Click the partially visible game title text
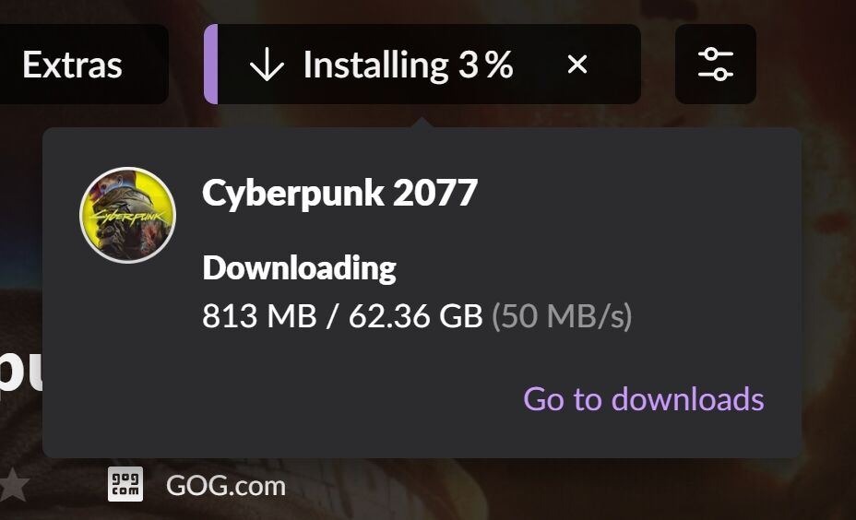Image resolution: width=856 pixels, height=520 pixels. coord(20,371)
